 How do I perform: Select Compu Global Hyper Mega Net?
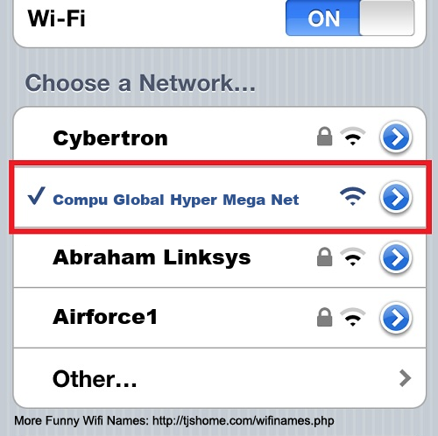(176, 200)
